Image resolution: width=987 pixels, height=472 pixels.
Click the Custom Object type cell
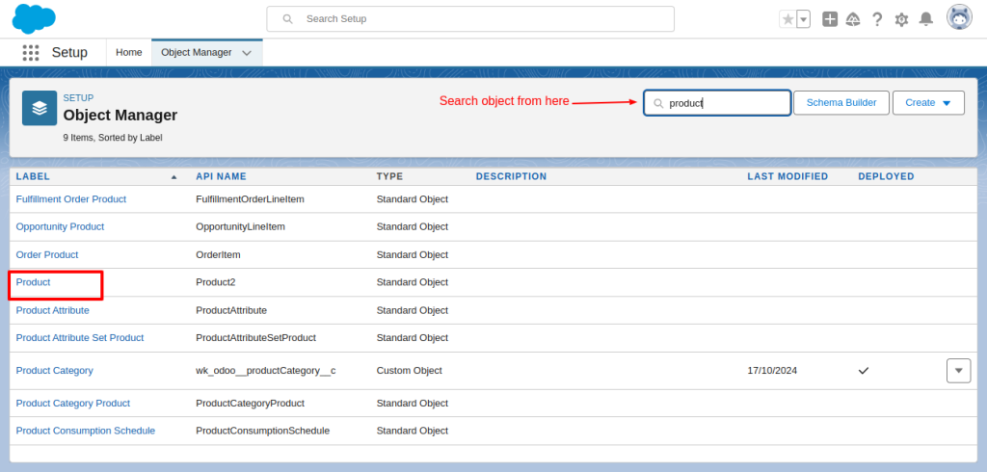click(x=409, y=371)
